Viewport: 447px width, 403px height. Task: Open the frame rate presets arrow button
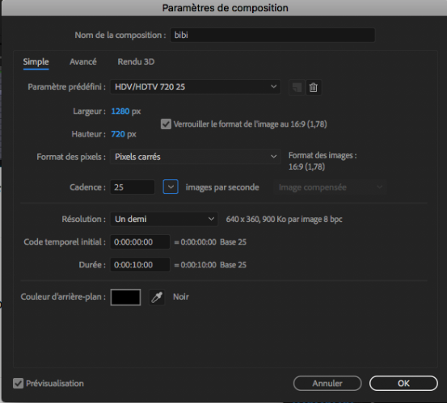point(171,187)
